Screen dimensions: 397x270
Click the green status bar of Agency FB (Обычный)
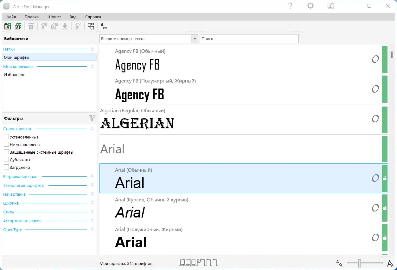[x=385, y=59]
